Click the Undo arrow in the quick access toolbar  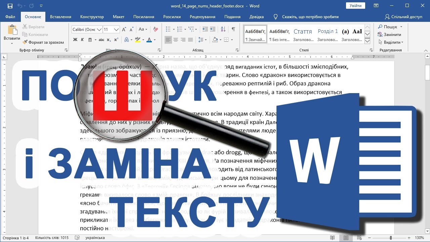coord(19,6)
